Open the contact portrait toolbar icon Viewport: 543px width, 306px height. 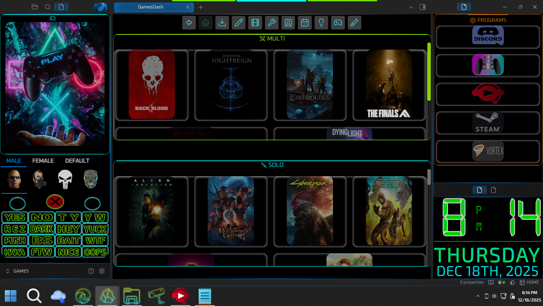(x=288, y=23)
